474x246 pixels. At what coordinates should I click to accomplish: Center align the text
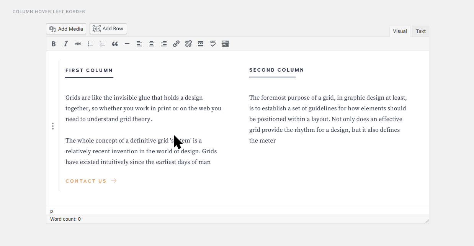[152, 44]
